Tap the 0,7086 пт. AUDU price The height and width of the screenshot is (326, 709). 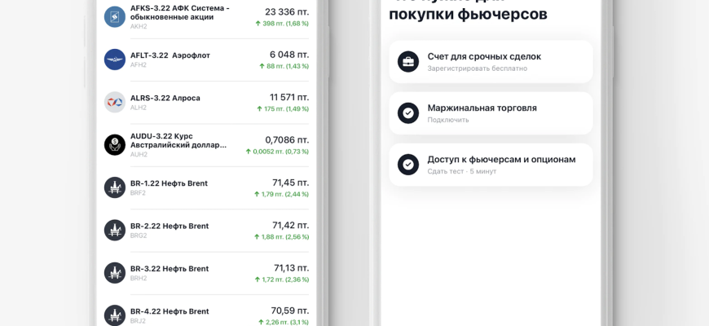coord(287,140)
